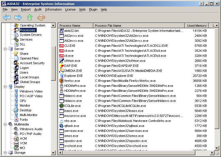
Task: Click the Forward arrow toolbar button
Action: [18, 17]
